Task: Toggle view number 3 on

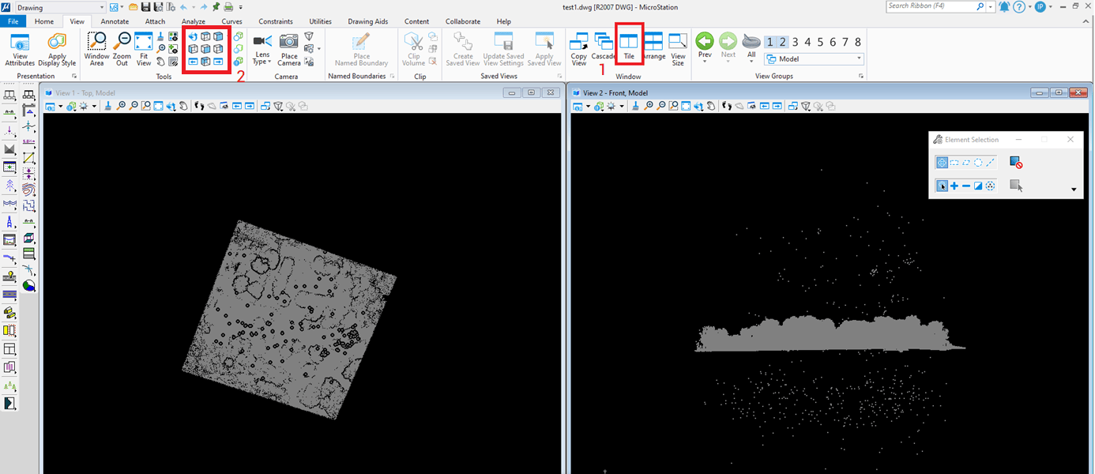Action: click(796, 42)
